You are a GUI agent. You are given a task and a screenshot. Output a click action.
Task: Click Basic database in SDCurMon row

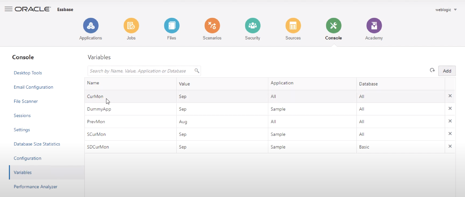tap(364, 147)
